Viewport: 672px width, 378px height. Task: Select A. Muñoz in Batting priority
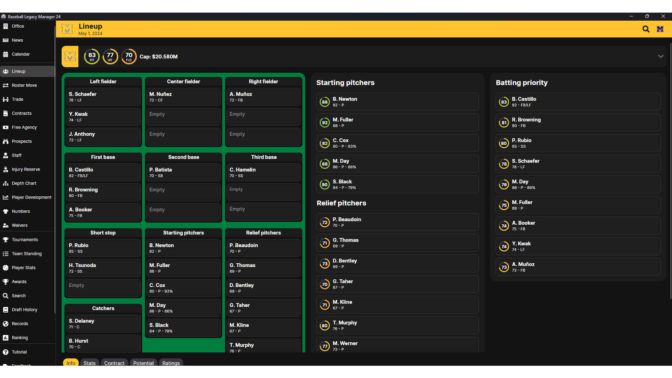pos(578,267)
